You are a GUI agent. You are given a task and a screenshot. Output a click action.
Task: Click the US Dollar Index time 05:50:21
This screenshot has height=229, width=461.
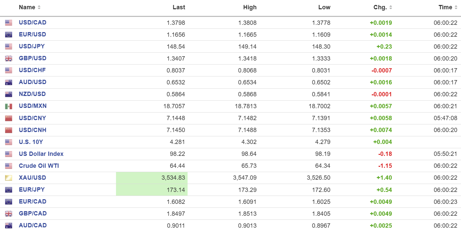pos(445,154)
